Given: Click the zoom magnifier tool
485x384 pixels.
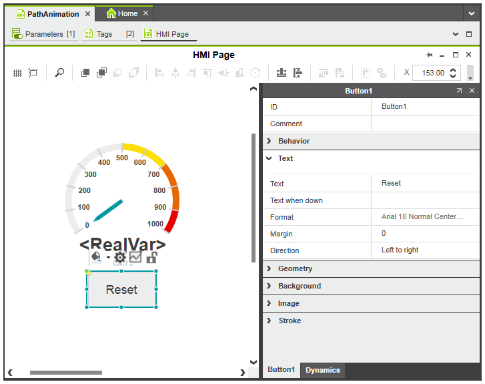Looking at the screenshot, I should click(59, 73).
